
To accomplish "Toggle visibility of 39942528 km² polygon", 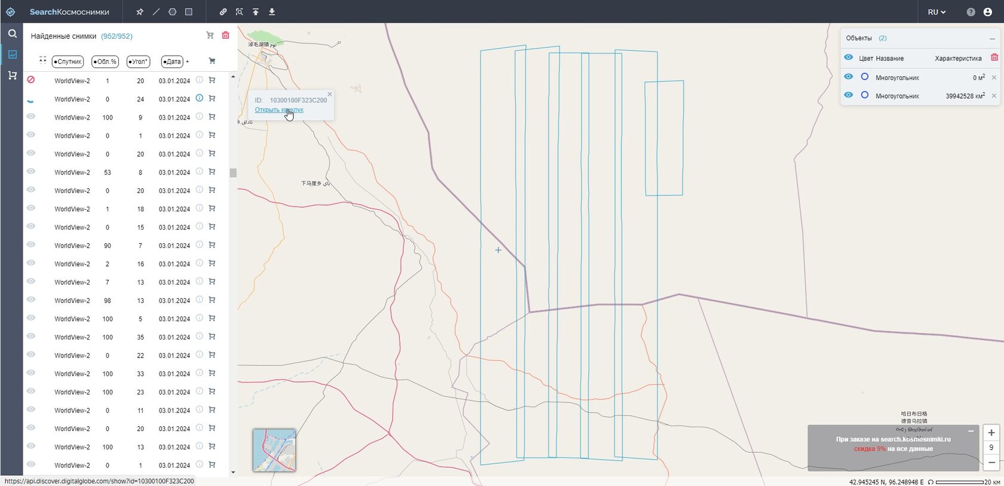I will 848,95.
